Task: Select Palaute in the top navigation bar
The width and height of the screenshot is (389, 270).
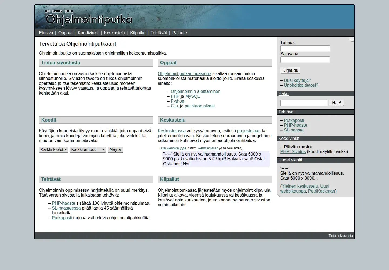Action: point(180,33)
